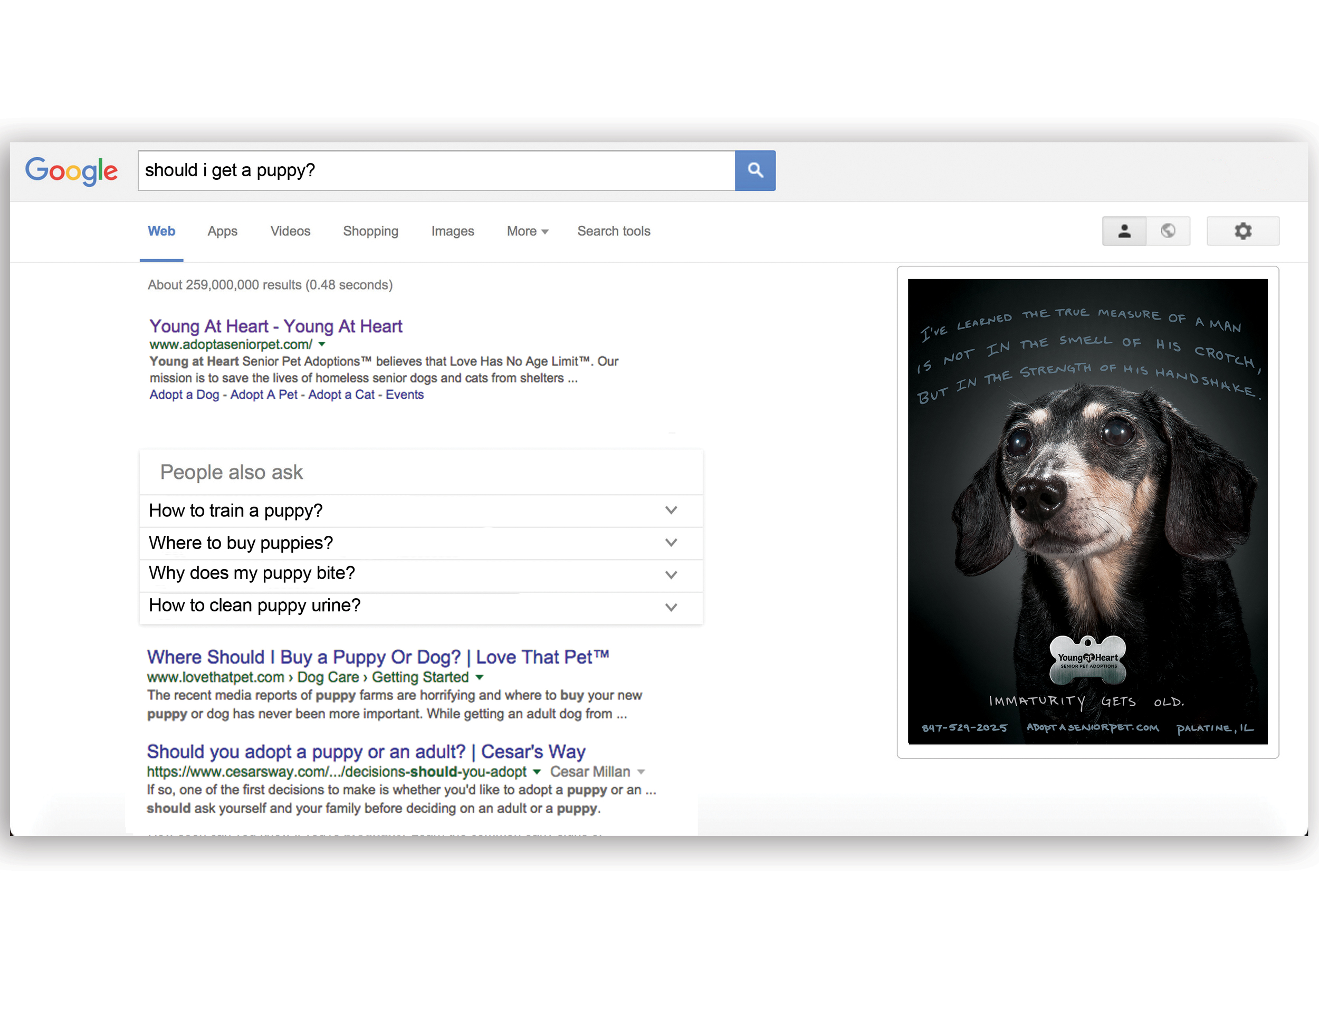Open Young At Heart result title

click(x=276, y=326)
